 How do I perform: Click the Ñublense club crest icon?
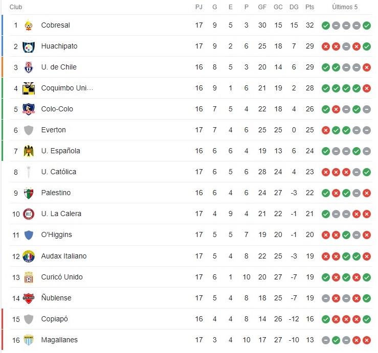coord(29,298)
